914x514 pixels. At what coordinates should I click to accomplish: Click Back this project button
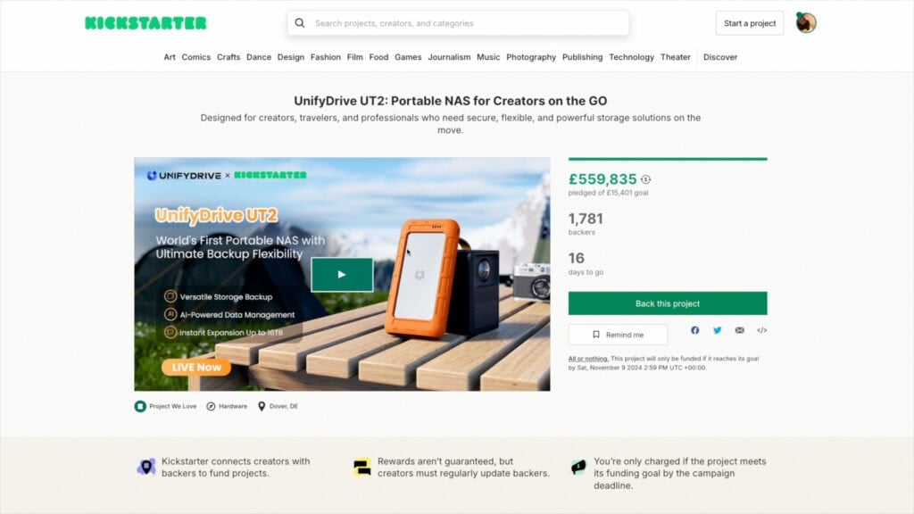[668, 303]
